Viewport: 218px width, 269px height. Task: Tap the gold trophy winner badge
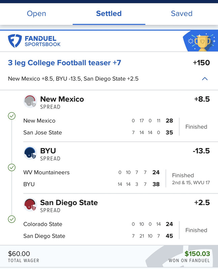click(203, 43)
